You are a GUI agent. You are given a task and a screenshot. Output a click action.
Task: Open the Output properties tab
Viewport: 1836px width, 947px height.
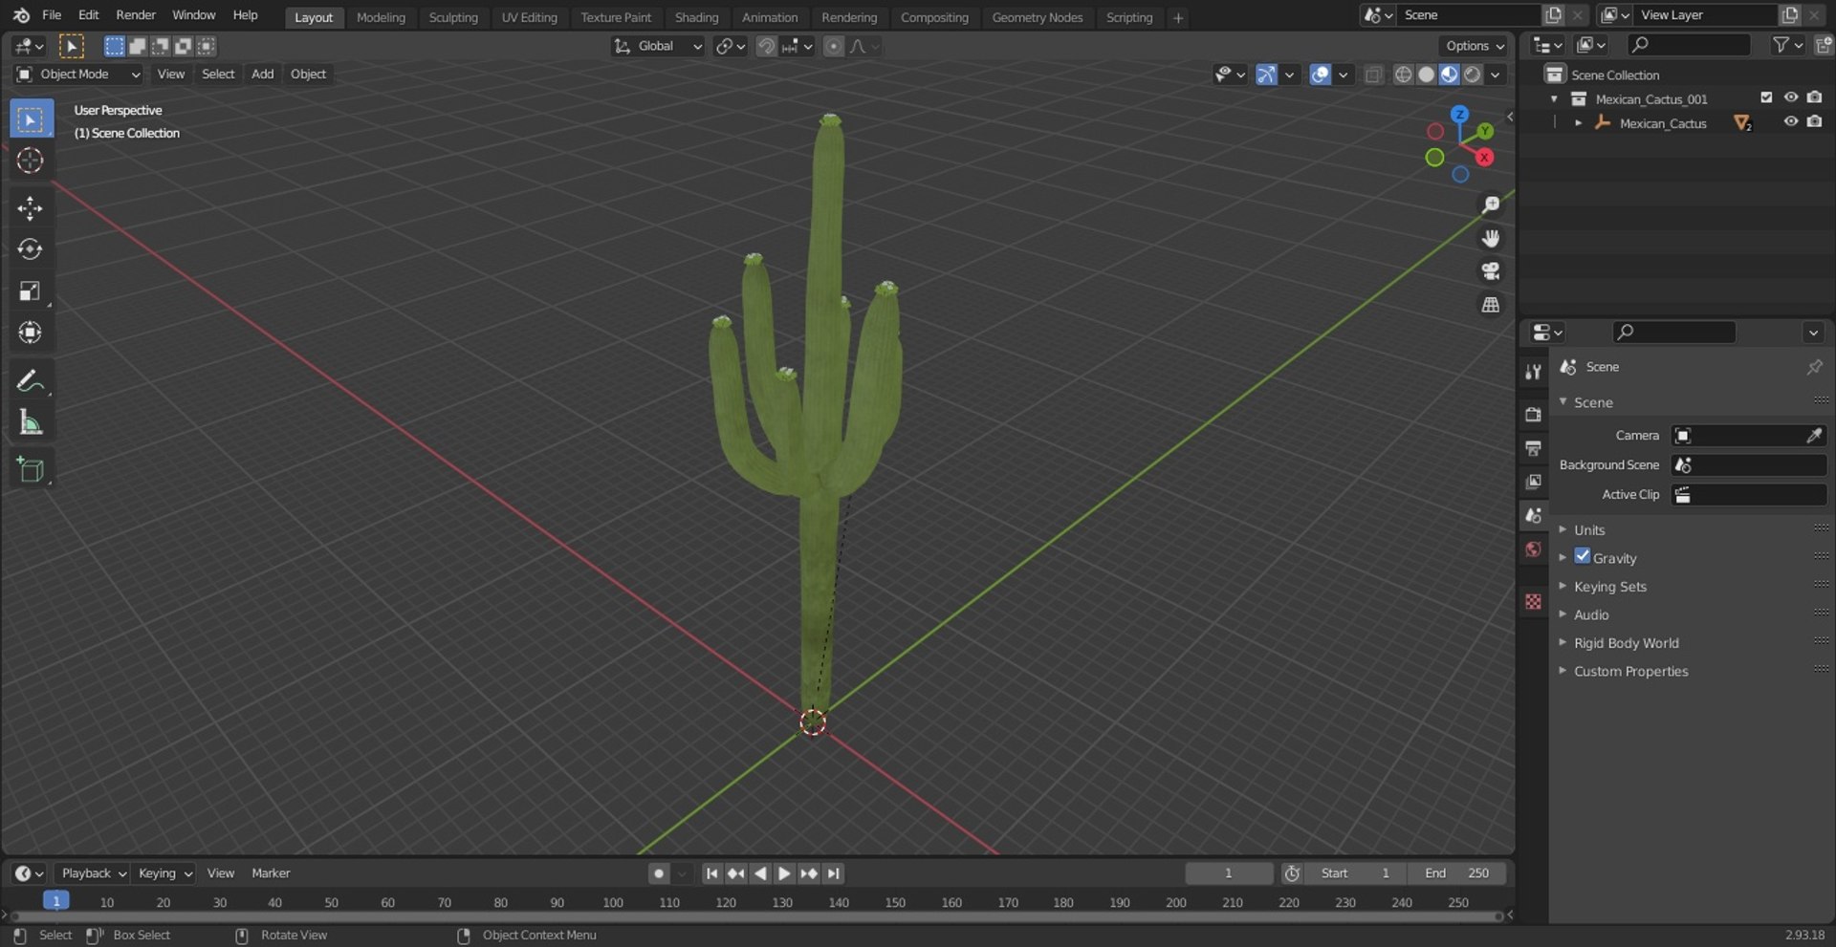pyautogui.click(x=1534, y=448)
